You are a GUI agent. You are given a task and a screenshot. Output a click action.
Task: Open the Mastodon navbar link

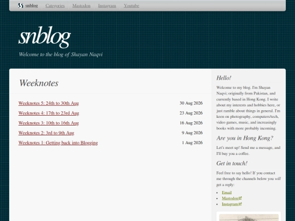click(x=81, y=5)
